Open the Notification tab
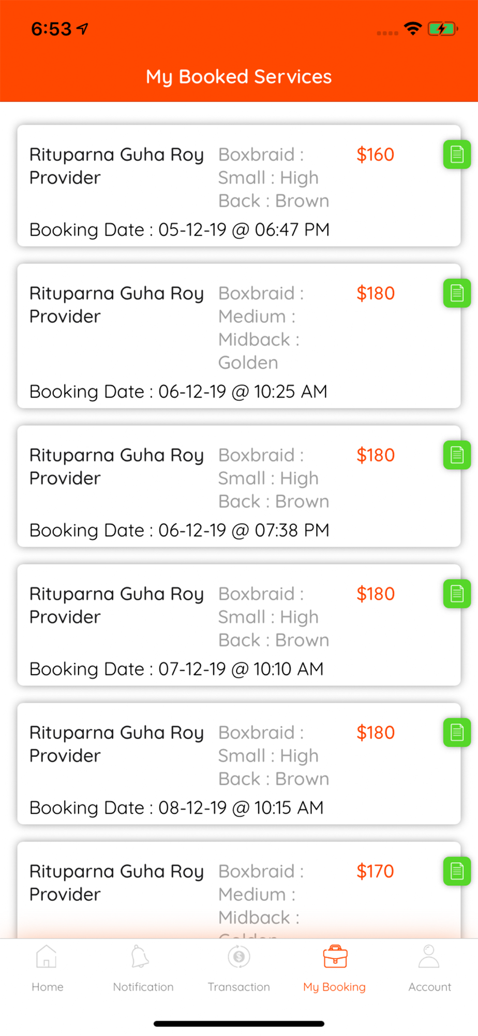 143,969
